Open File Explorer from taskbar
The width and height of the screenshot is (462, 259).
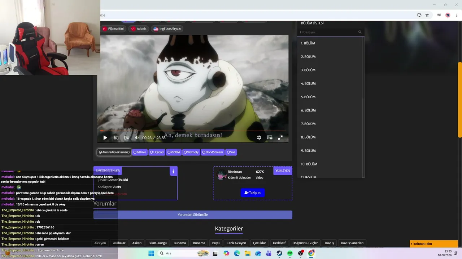[248, 253]
